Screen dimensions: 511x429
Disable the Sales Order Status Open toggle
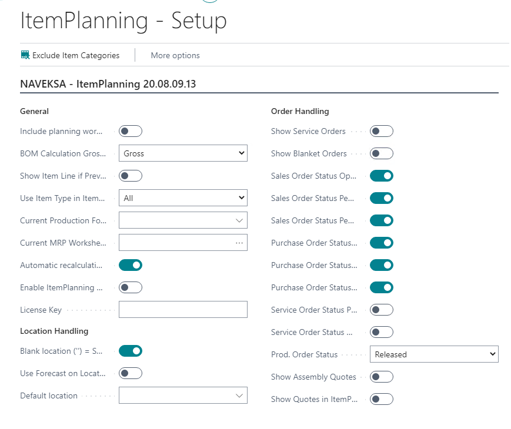tap(381, 176)
